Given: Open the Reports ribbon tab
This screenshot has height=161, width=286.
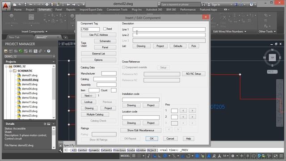Looking at the screenshot, I should 71,10.
